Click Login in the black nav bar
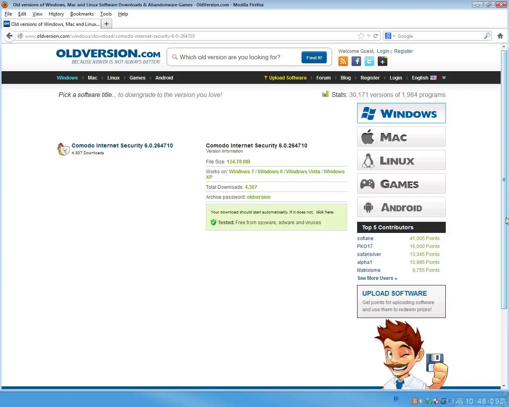The image size is (509, 407). tap(396, 78)
